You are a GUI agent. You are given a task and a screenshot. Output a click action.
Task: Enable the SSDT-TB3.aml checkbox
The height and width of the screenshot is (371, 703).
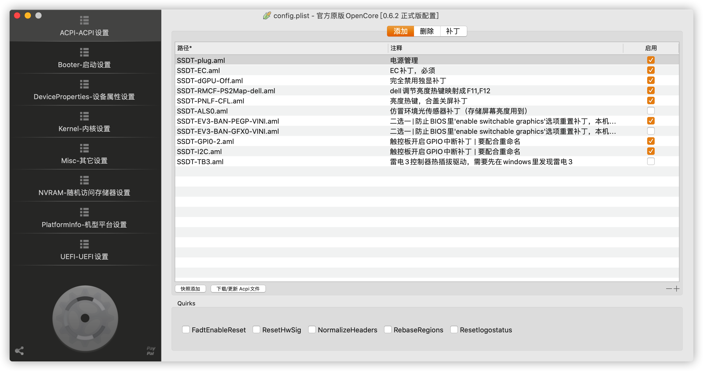651,162
